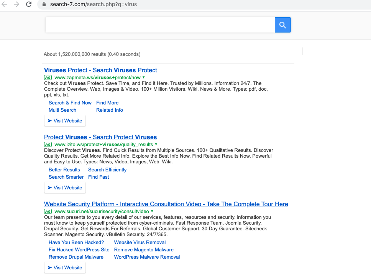Click the padlock icon in address bar
371x277 pixels.
(x=44, y=5)
